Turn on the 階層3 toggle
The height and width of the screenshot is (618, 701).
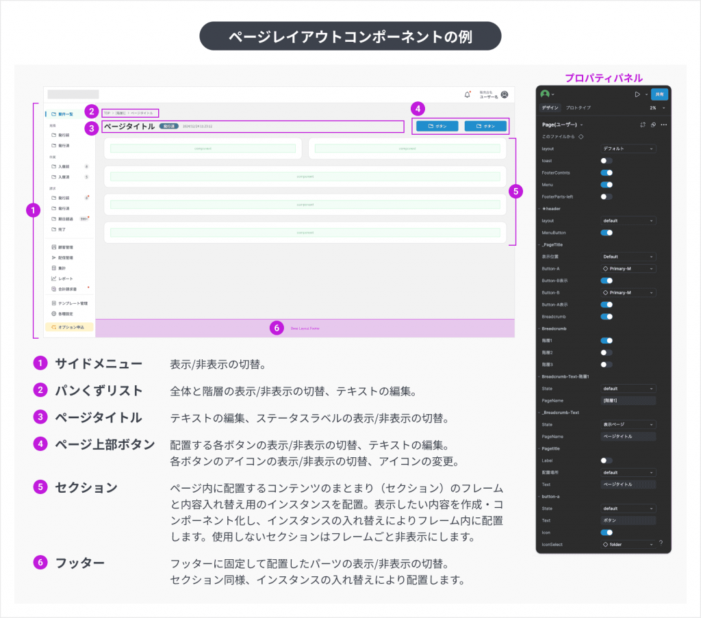tap(607, 365)
